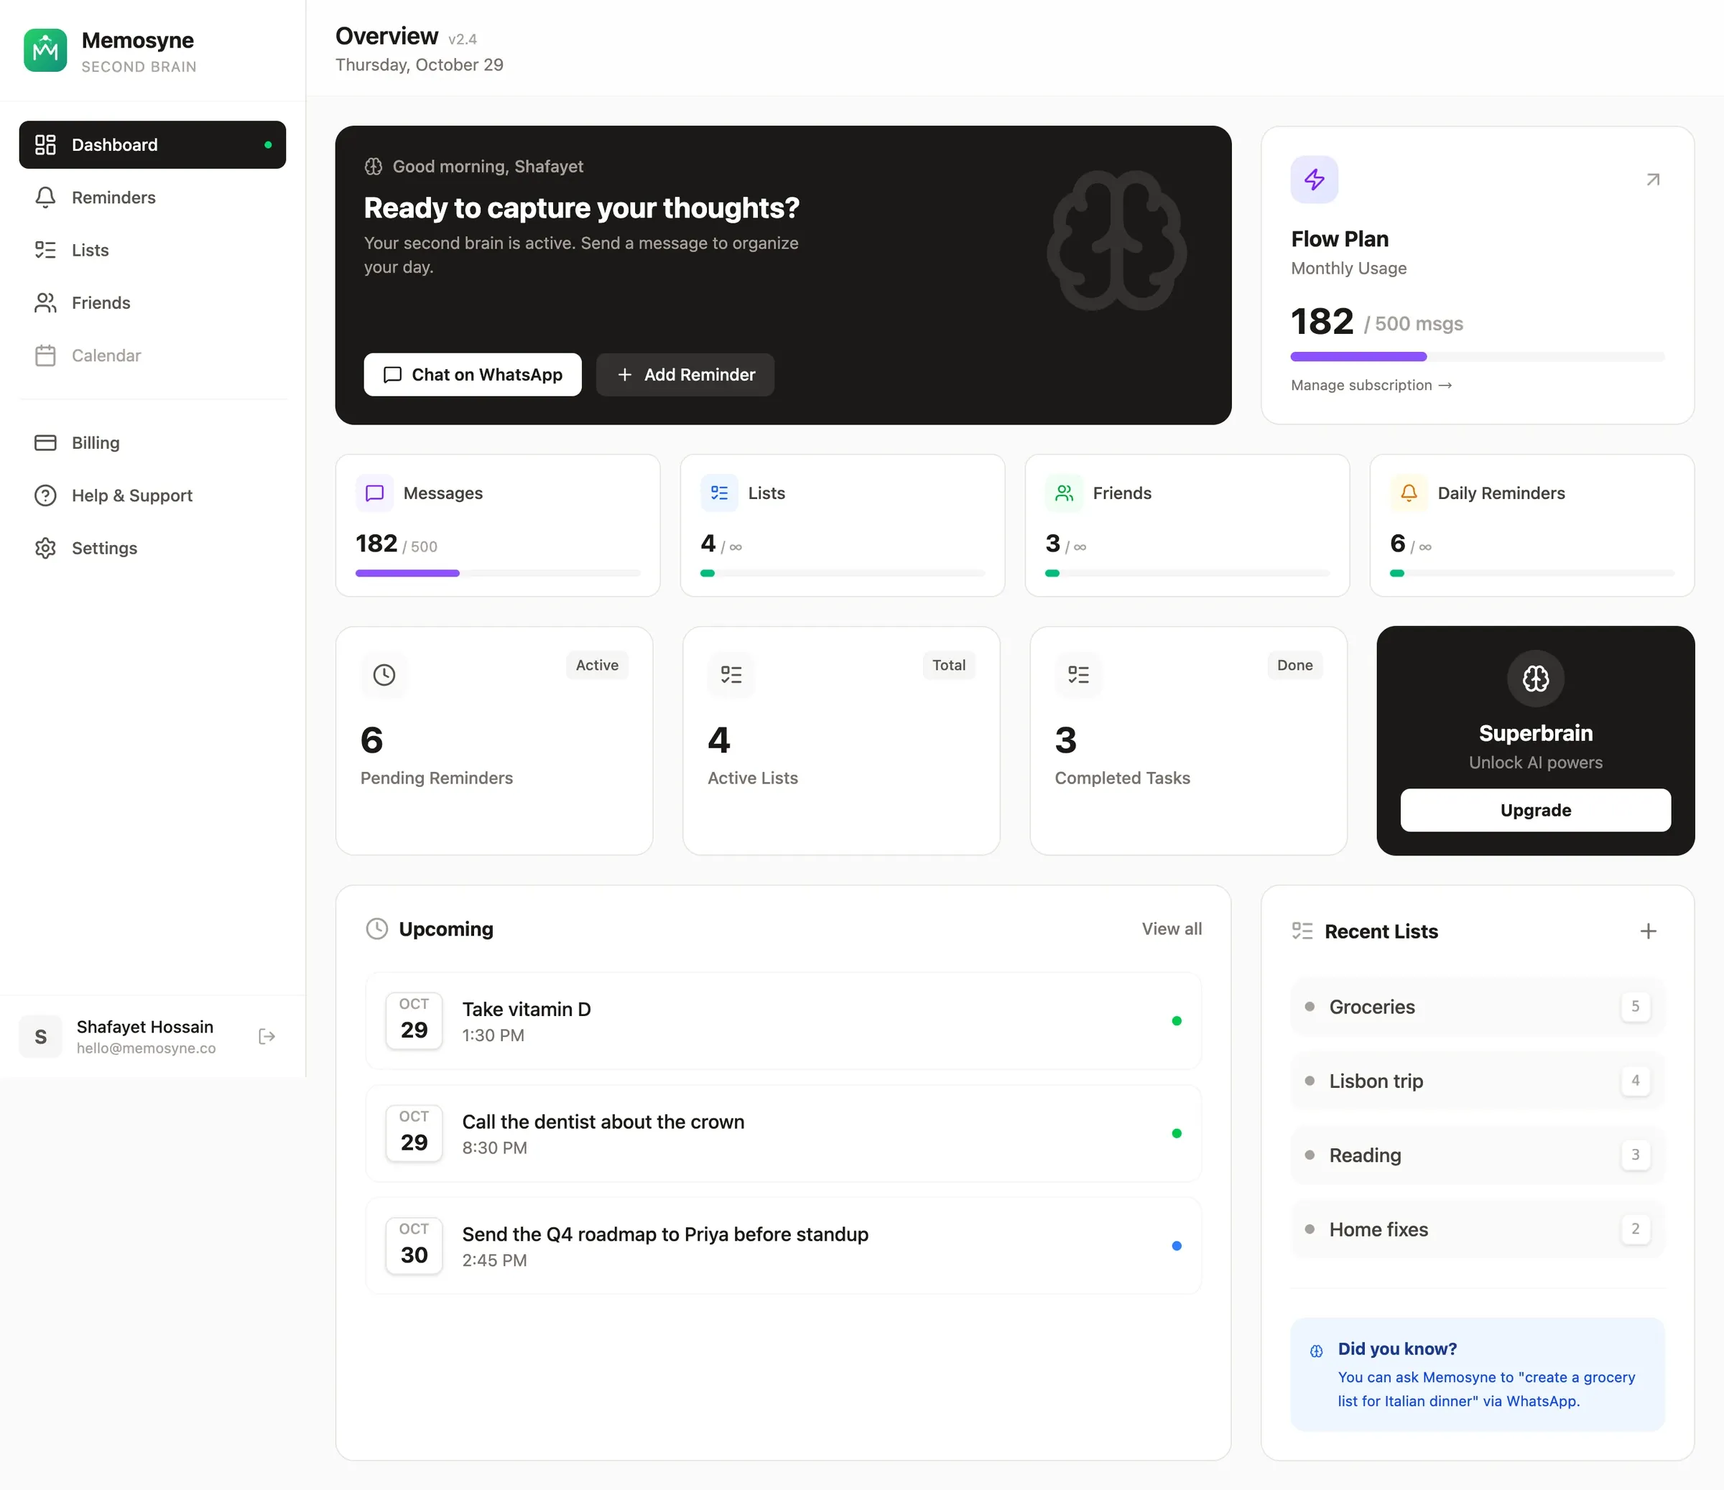Click the Daily Reminders bell icon
Viewport: 1724px width, 1490px height.
(1408, 493)
